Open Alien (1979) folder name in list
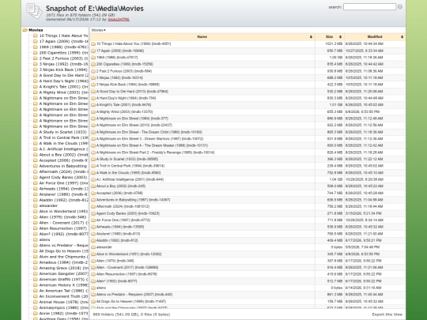 [115, 261]
